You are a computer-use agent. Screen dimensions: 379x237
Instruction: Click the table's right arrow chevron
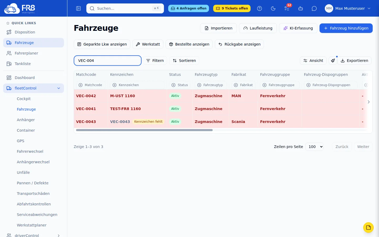point(369,102)
